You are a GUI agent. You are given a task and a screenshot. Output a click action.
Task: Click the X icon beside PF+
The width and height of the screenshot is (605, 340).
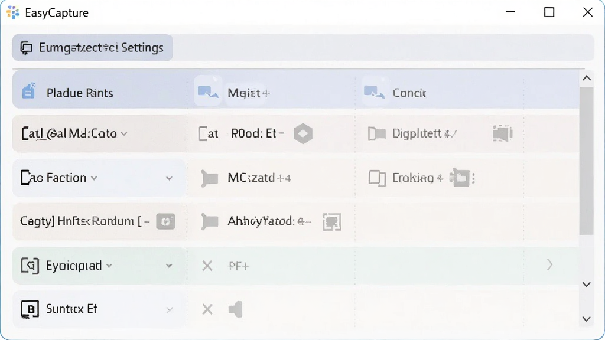[207, 266]
